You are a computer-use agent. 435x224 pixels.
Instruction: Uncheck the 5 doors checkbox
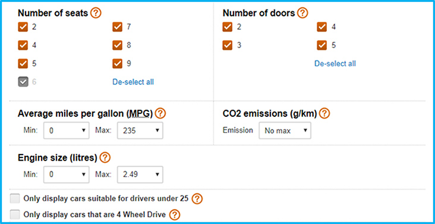322,46
